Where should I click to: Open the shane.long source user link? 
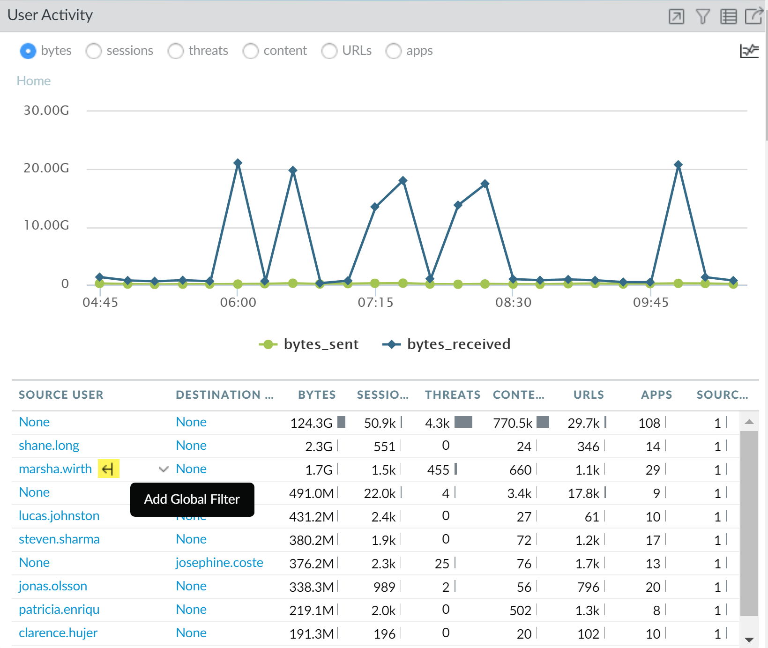point(49,446)
